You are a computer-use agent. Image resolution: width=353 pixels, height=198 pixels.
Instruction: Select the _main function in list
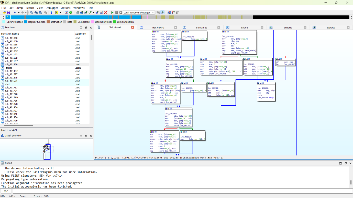(x=8, y=68)
